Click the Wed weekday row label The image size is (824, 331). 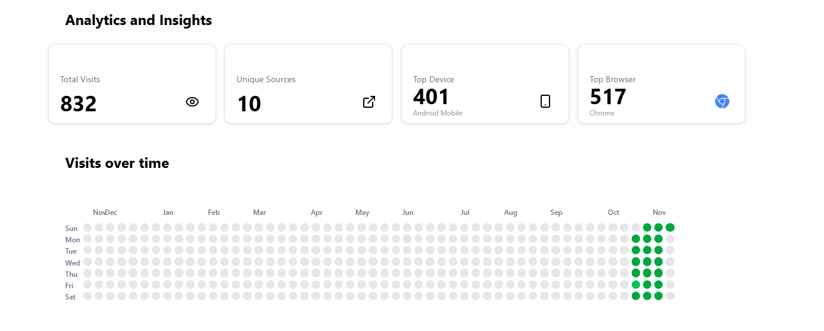pos(73,263)
